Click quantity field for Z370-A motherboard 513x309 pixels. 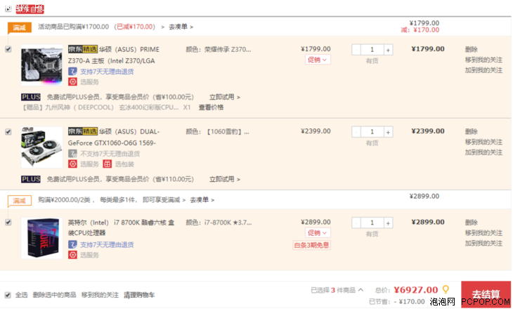(372, 50)
